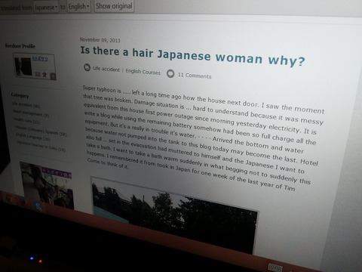Open the typhoon tree photo in post

click(174, 215)
